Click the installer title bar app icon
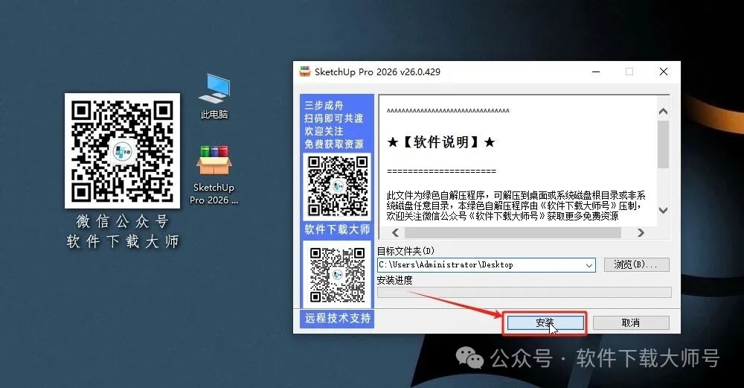Image resolution: width=744 pixels, height=388 pixels. [x=304, y=71]
